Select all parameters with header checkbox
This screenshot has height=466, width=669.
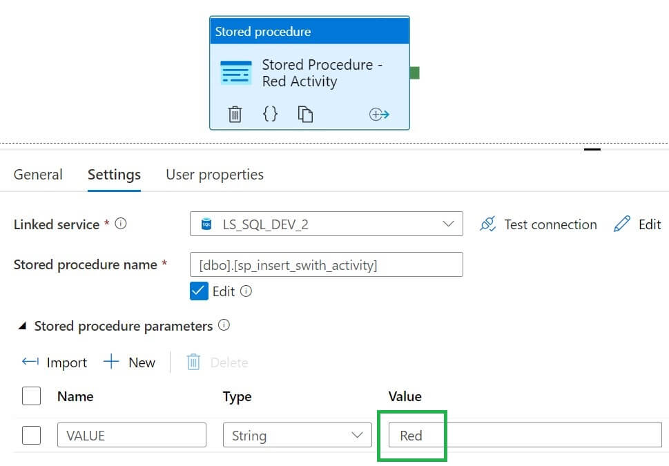[x=31, y=396]
